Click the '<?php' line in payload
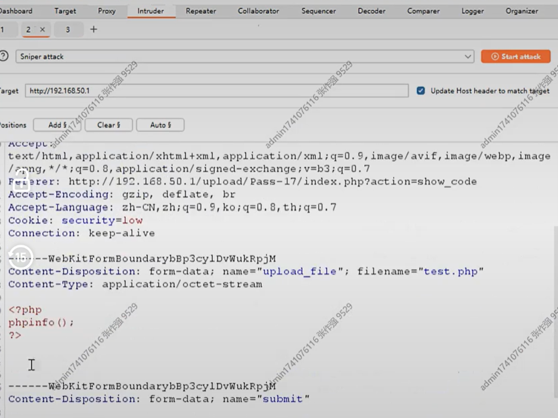558x418 pixels. point(25,310)
